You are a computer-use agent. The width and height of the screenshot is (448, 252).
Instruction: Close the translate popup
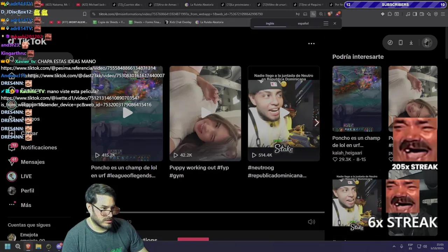click(x=335, y=23)
